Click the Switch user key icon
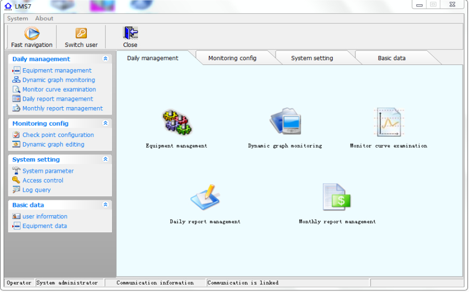The width and height of the screenshot is (469, 292). pyautogui.click(x=81, y=34)
